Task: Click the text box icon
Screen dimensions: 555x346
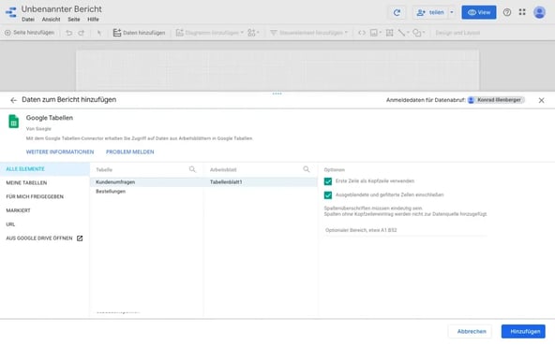Action: (x=389, y=33)
